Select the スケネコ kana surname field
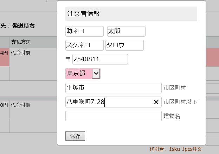219x154 pixels. tap(84, 45)
